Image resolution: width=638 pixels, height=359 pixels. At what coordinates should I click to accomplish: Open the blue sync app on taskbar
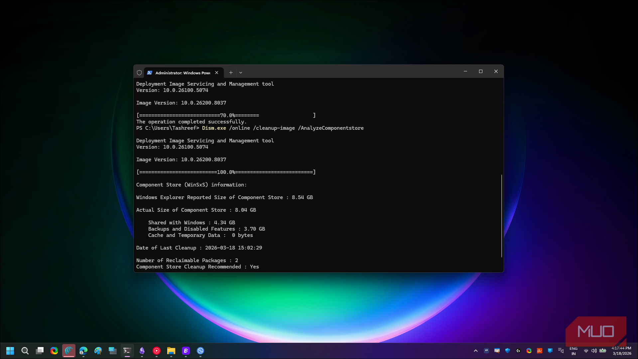(200, 351)
